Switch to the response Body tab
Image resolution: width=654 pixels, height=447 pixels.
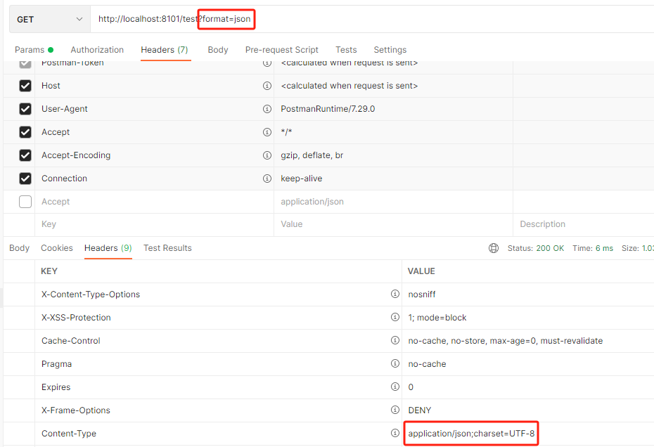tap(19, 247)
